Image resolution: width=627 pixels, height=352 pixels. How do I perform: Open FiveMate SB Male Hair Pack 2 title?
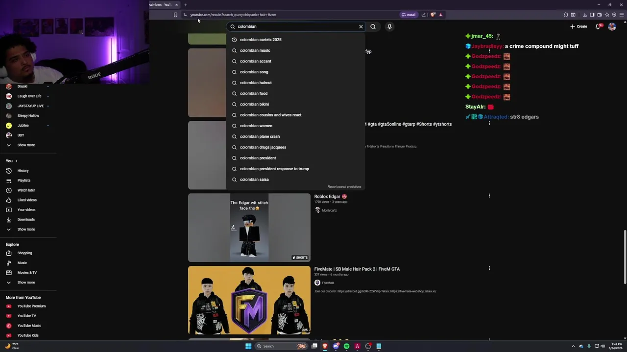point(357,269)
